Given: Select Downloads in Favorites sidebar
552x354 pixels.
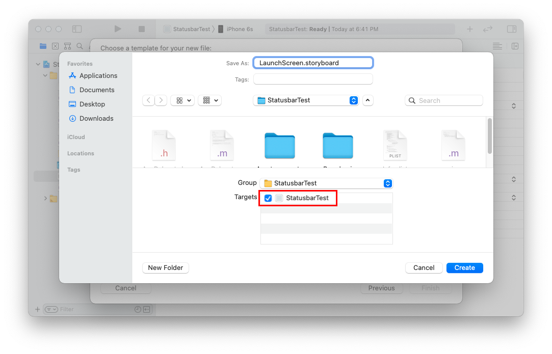Looking at the screenshot, I should pos(91,119).
